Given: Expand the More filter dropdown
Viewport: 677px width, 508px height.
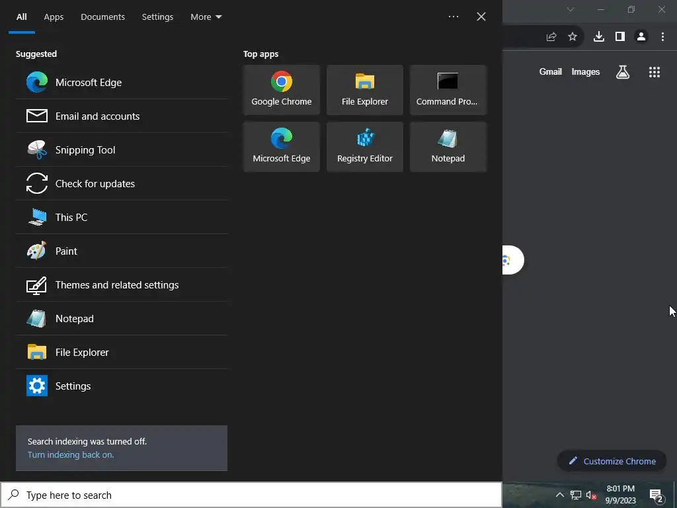Looking at the screenshot, I should point(206,17).
